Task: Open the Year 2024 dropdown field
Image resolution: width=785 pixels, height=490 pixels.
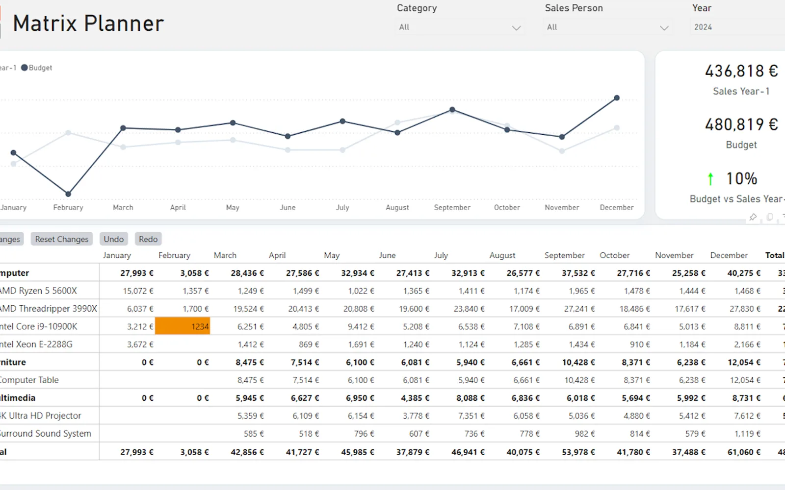Action: tap(737, 27)
